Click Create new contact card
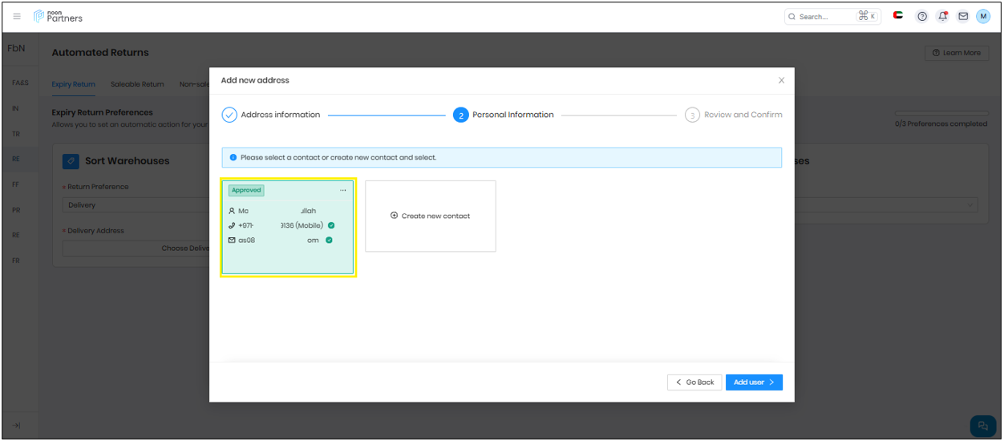This screenshot has width=1004, height=441. coord(431,216)
